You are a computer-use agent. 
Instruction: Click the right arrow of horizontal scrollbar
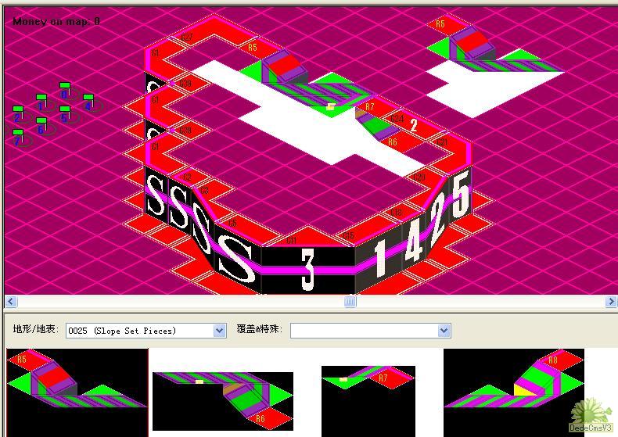pos(610,302)
